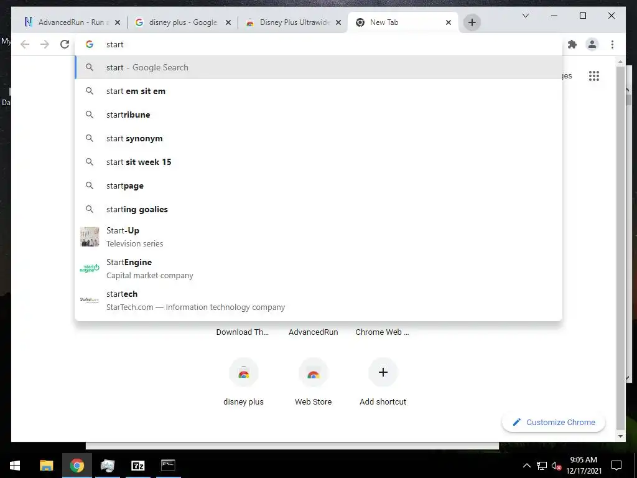Open the 'Download Th...' shortcut label
The width and height of the screenshot is (637, 478).
(x=242, y=332)
